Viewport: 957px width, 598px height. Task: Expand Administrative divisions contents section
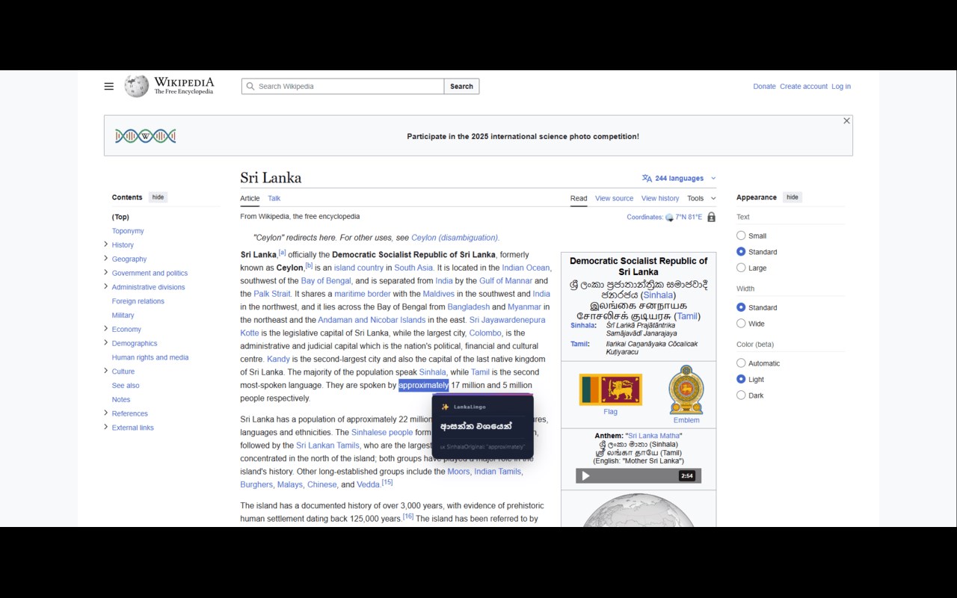point(105,286)
